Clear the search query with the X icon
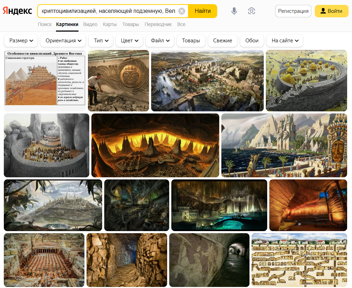This screenshot has width=352, height=288. 182,11
